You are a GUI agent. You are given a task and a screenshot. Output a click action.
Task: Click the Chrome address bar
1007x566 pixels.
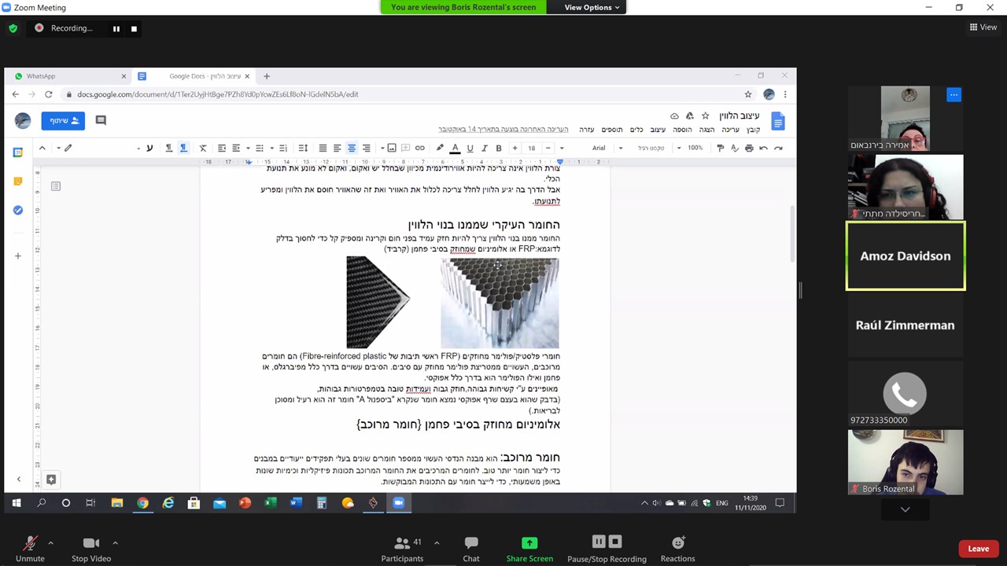point(401,94)
